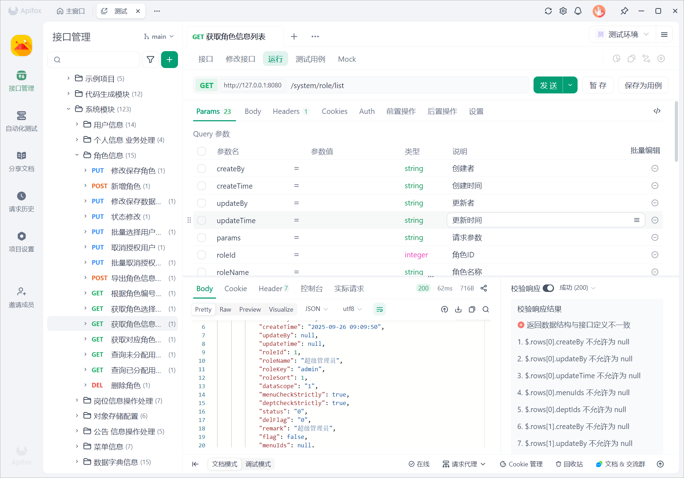Refresh using the top sync icon
684x478 pixels.
coord(548,11)
